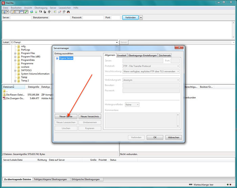Sort by Dateiname column header
Screen dimensions: 237x188
point(14,87)
